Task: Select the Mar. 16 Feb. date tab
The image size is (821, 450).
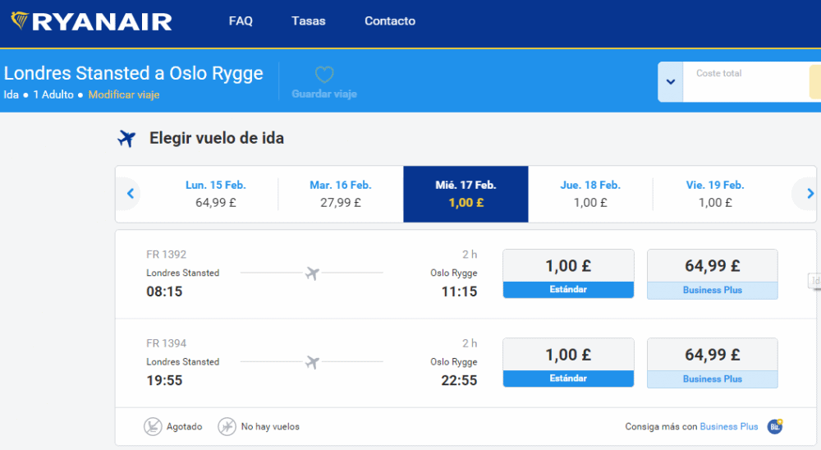Action: [x=341, y=194]
